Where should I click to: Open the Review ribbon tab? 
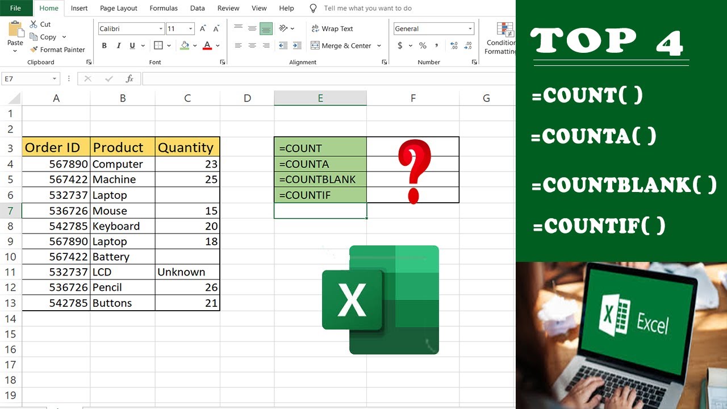pos(228,8)
